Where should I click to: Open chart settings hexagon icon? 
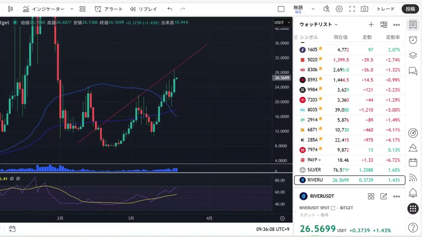coord(339,9)
